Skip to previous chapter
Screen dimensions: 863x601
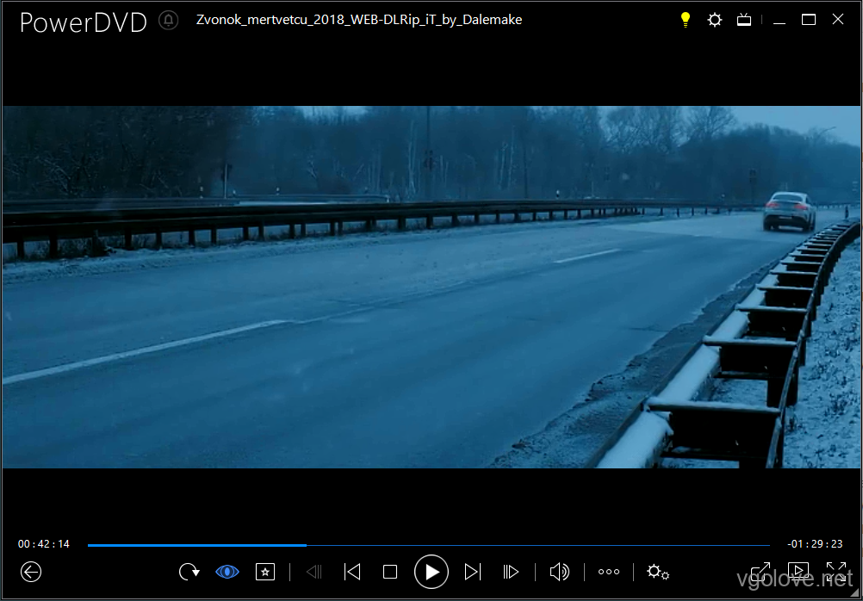[352, 572]
